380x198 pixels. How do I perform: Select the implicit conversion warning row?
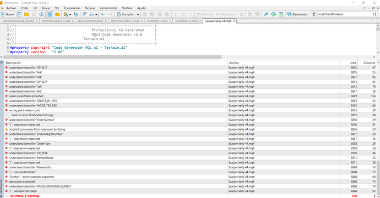point(190,129)
